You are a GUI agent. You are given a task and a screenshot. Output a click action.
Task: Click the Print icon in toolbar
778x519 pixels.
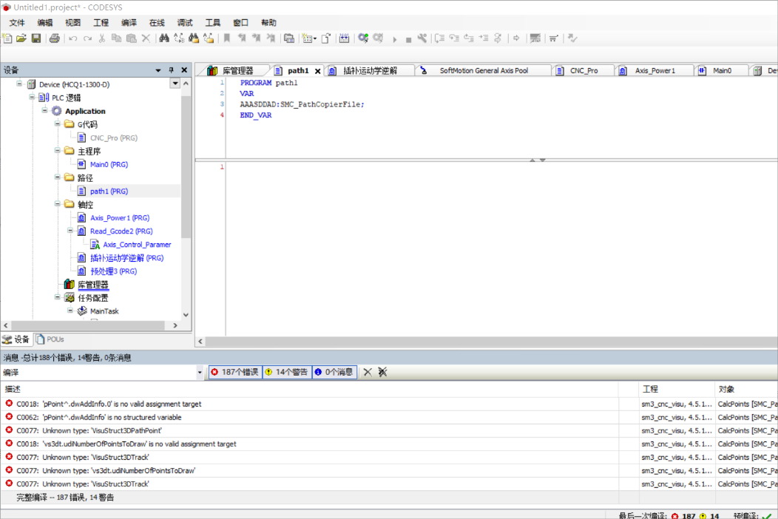pos(54,38)
